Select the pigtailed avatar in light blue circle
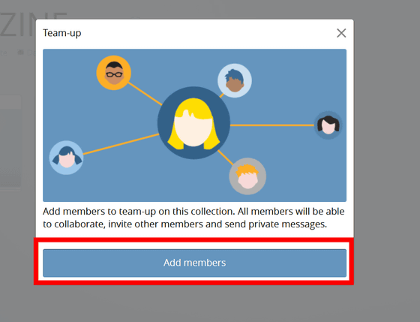The image size is (420, 322). 67,158
